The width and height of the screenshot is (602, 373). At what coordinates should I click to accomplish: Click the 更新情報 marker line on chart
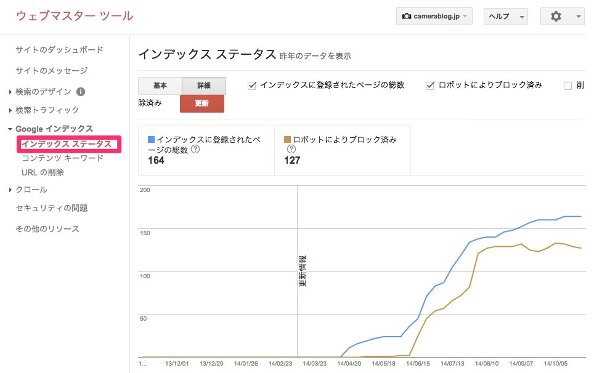click(298, 271)
